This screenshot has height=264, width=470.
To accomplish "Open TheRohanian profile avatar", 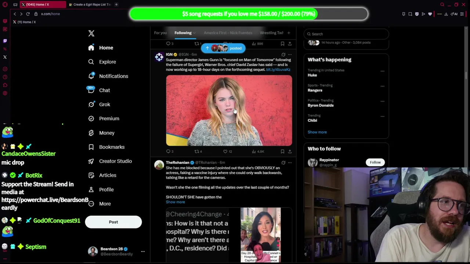I will pyautogui.click(x=159, y=165).
